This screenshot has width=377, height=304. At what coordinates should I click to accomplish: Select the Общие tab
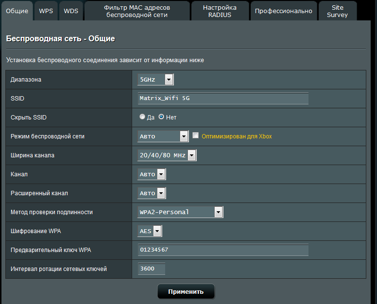17,11
